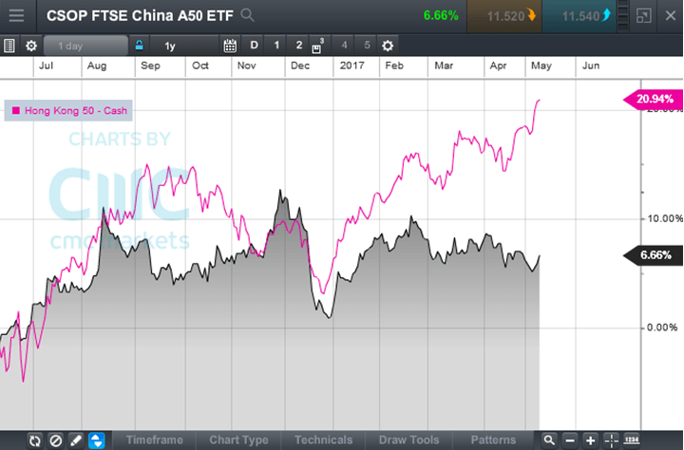This screenshot has width=684, height=450.
Task: Click the May date axis label
Action: pyautogui.click(x=541, y=66)
